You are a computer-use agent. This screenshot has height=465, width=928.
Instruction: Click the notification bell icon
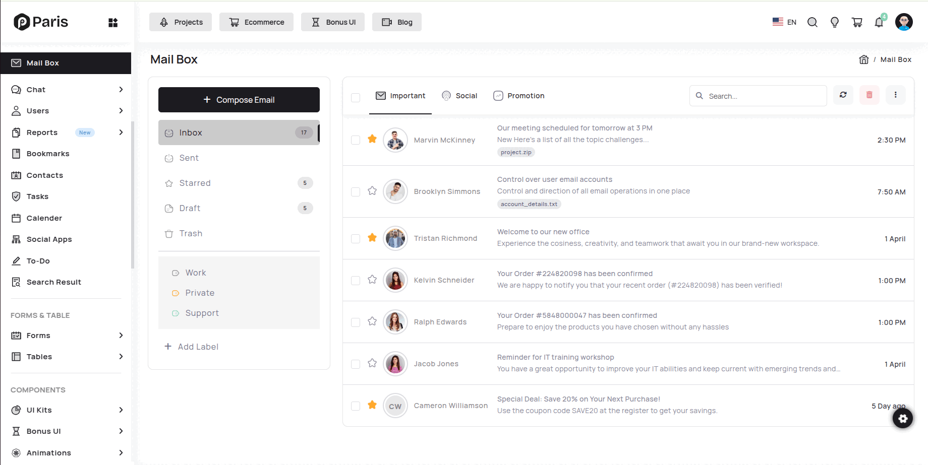coord(879,22)
